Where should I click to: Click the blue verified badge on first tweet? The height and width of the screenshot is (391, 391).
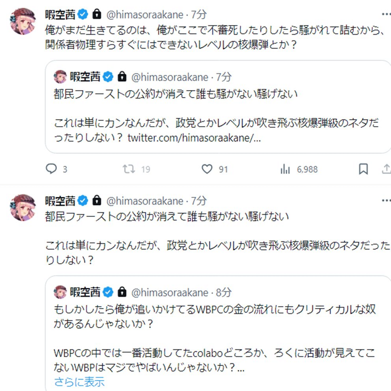click(x=83, y=15)
